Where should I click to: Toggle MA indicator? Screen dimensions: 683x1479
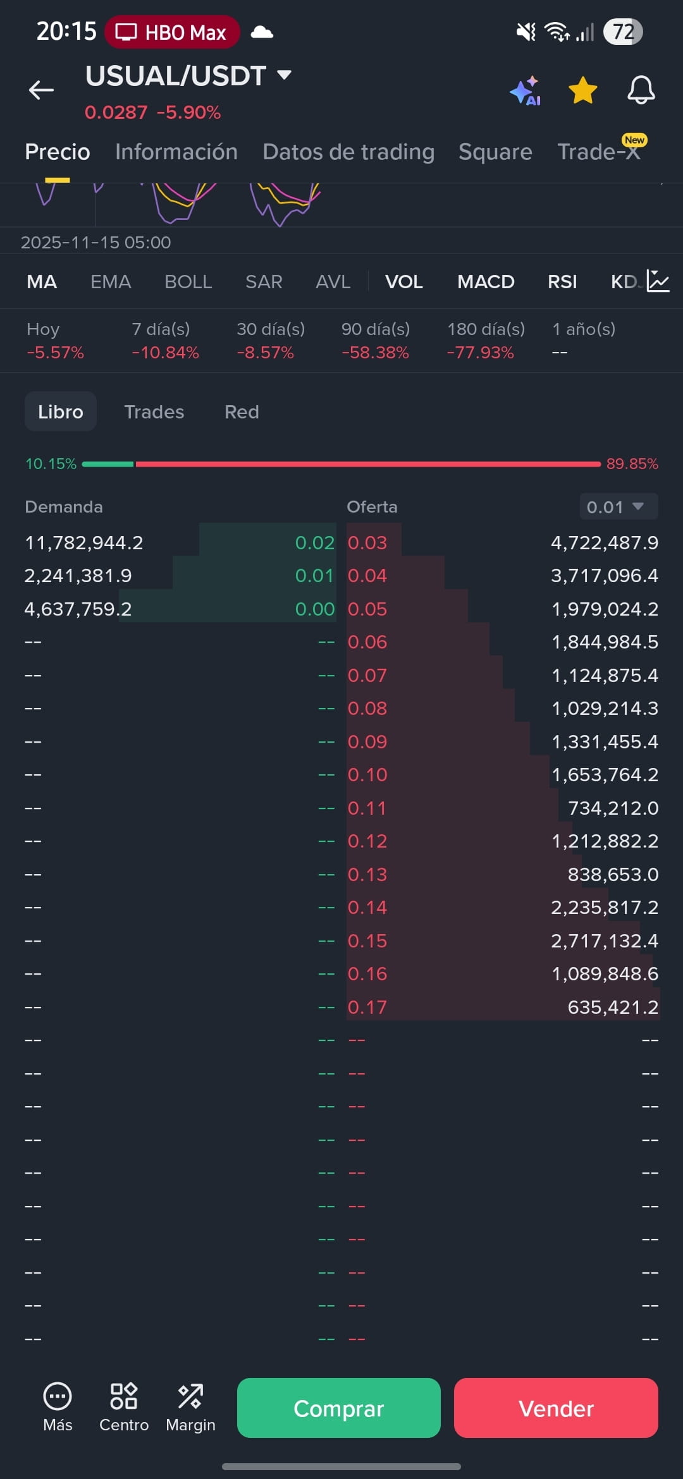42,282
